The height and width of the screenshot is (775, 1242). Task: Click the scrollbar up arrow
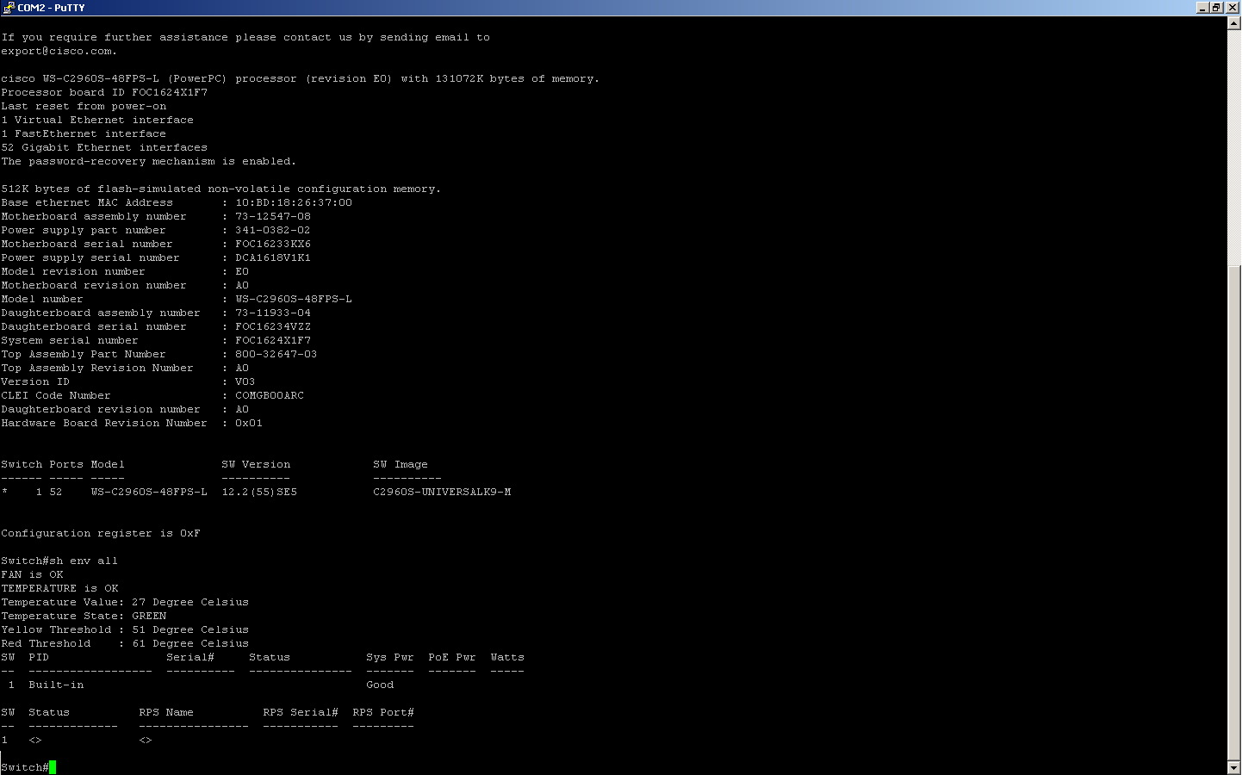pyautogui.click(x=1234, y=23)
